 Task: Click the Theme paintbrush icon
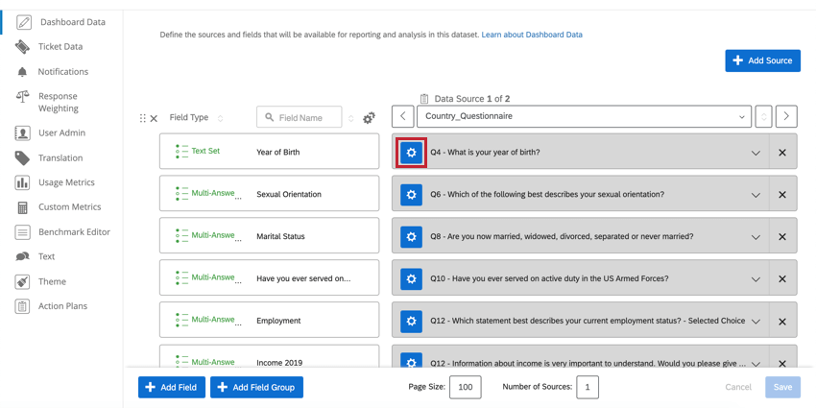pos(22,281)
